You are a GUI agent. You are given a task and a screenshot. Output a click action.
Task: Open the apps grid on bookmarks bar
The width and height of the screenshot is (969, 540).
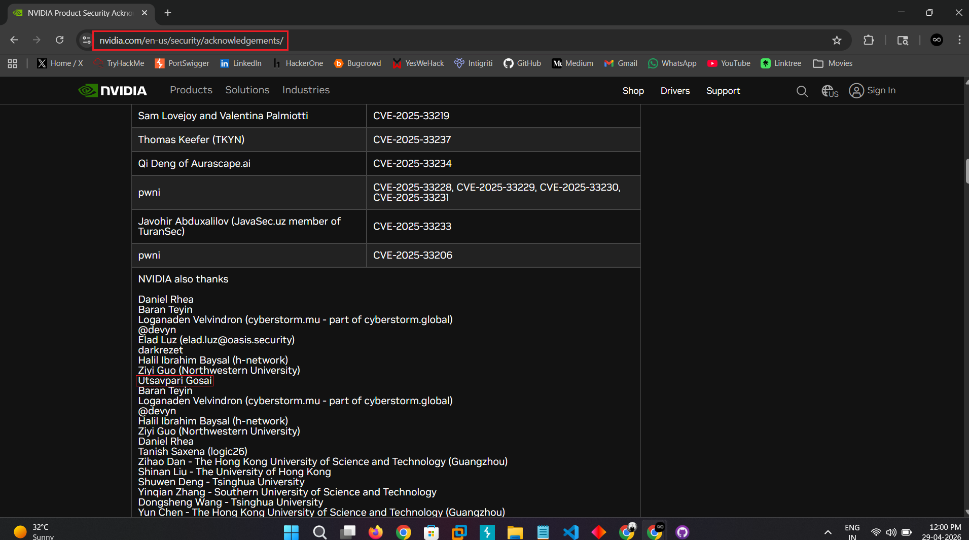pyautogui.click(x=13, y=63)
